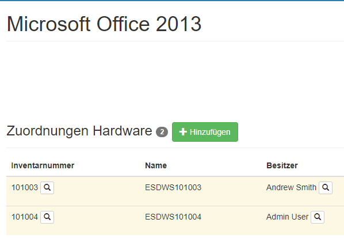
Task: Click the hardware name ESDWS101004
Action: click(173, 217)
